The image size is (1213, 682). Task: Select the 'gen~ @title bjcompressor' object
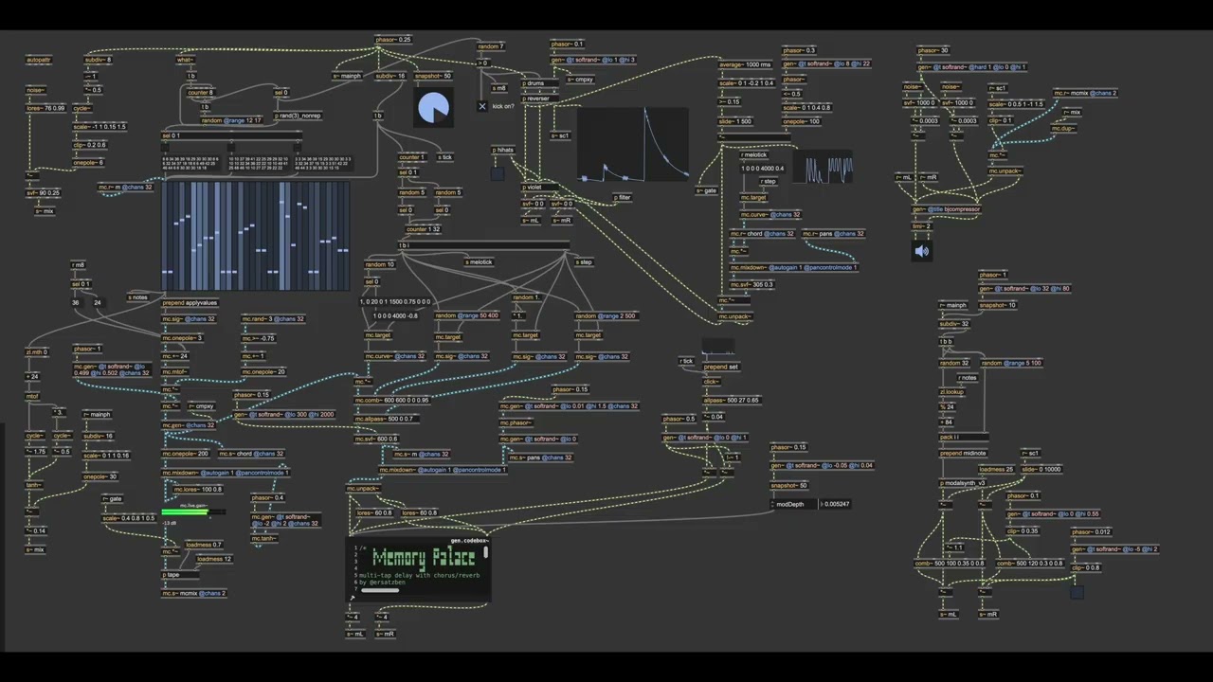947,209
